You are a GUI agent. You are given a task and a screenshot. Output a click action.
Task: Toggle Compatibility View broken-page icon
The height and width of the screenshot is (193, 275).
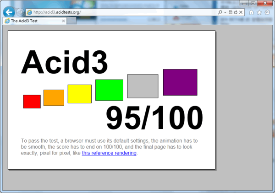(231, 12)
